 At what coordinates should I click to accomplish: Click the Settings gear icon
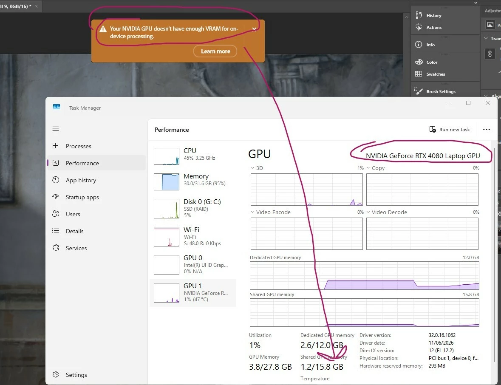pos(56,374)
